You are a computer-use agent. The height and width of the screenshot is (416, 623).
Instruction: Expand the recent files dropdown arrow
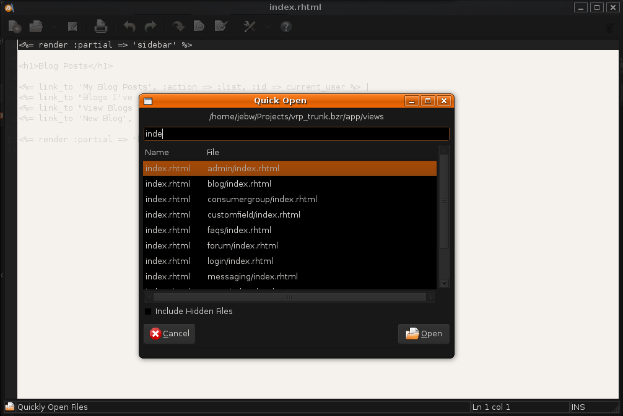[54, 27]
